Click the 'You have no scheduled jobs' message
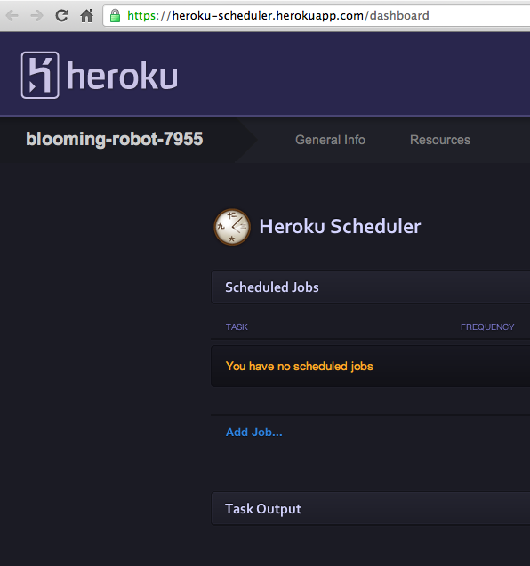Viewport: 530px width, 566px height. 299,367
